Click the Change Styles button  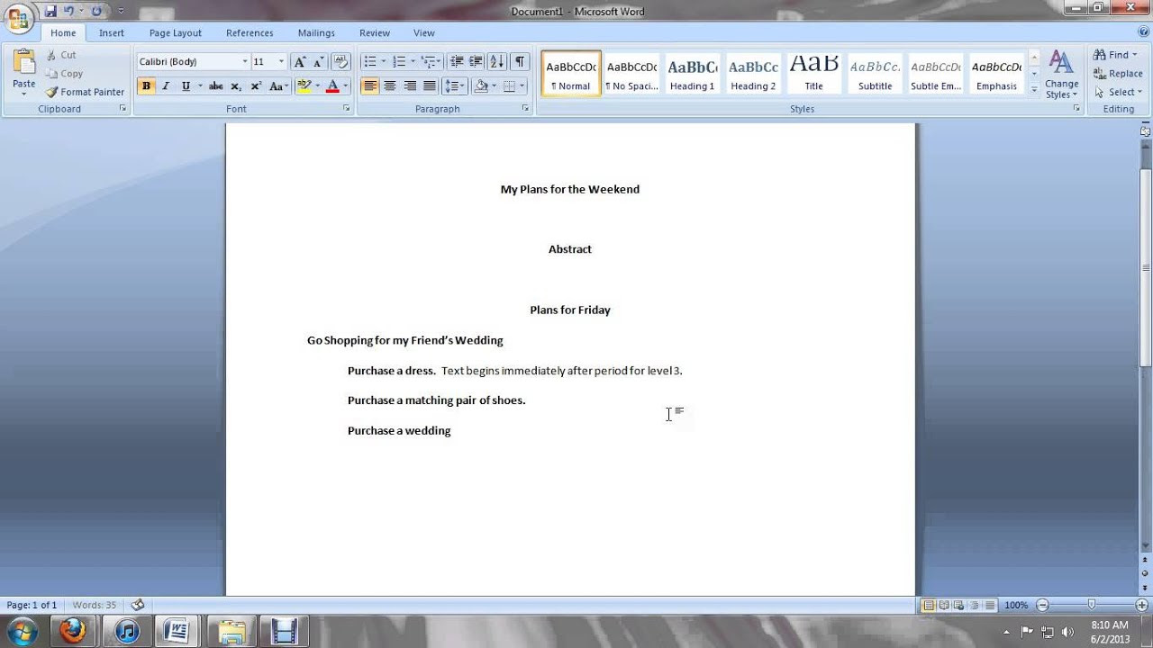[1061, 76]
